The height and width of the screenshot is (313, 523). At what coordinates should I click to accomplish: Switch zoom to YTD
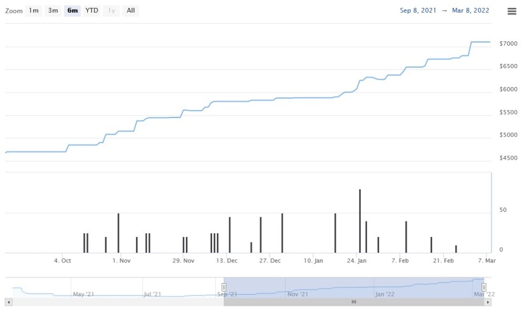click(x=91, y=10)
